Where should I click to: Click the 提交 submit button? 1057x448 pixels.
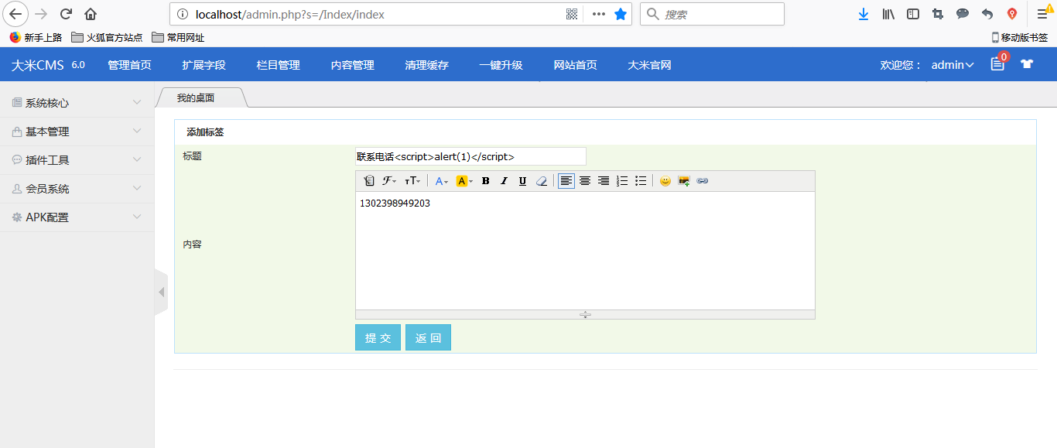378,337
